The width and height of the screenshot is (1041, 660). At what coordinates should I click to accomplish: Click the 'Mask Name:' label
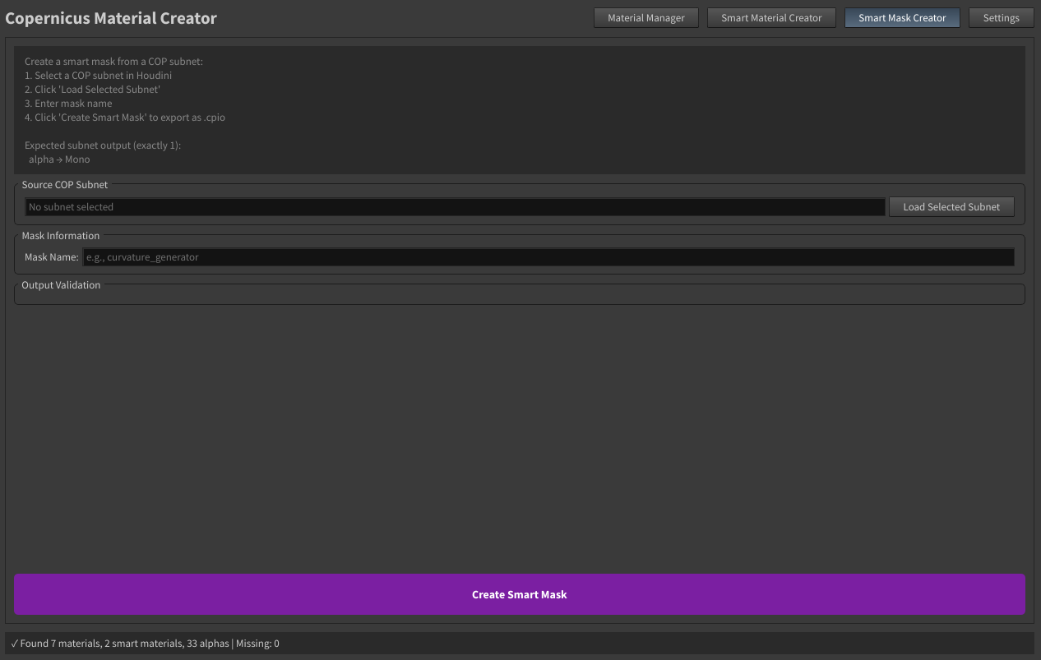point(51,256)
